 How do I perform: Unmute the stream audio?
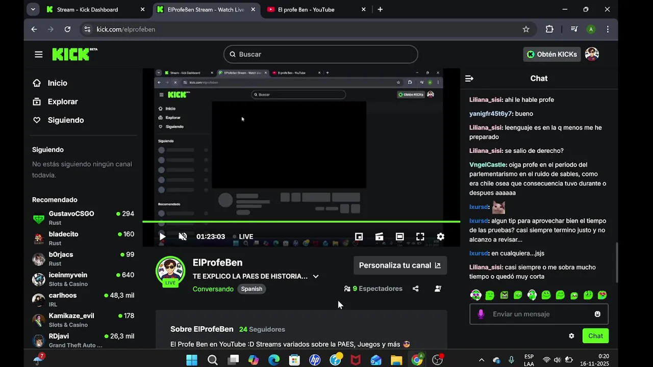[x=183, y=237]
